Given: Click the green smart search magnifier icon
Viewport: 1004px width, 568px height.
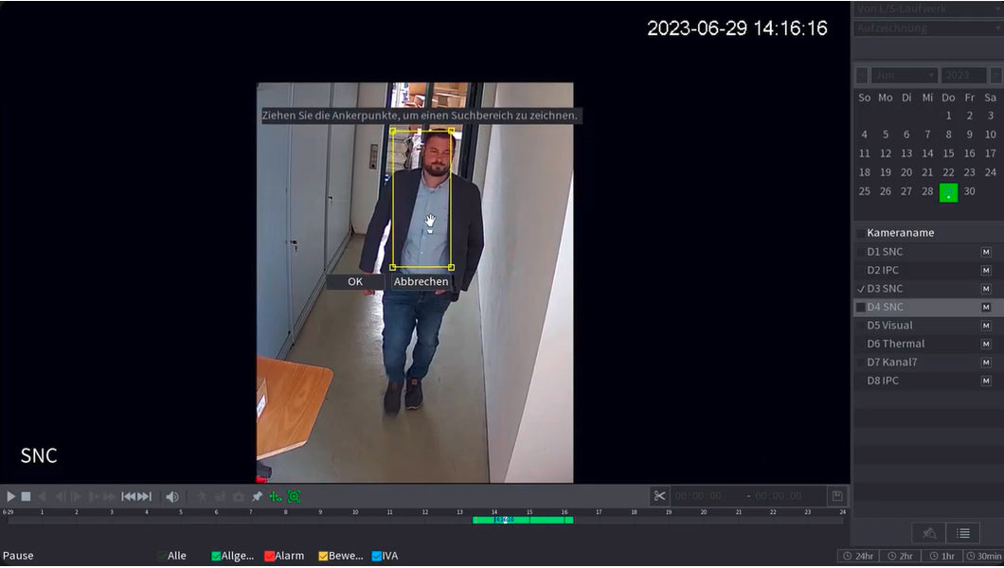Looking at the screenshot, I should [x=295, y=496].
